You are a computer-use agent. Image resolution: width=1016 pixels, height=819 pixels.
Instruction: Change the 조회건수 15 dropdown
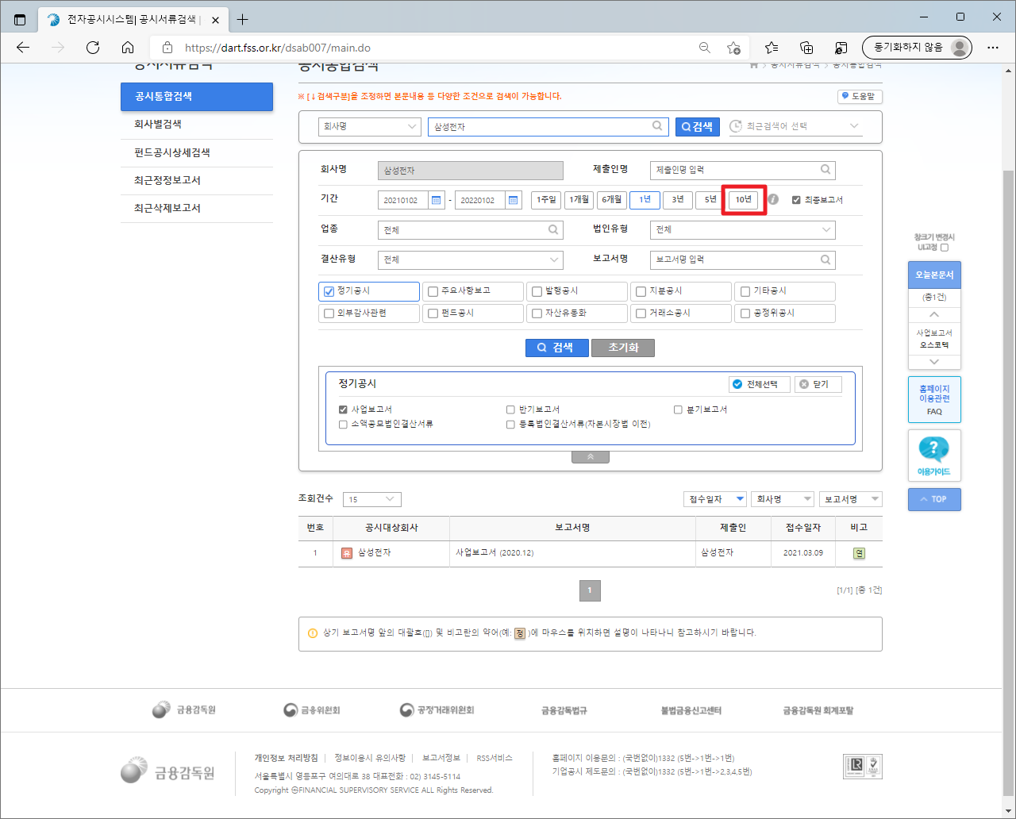click(x=372, y=499)
